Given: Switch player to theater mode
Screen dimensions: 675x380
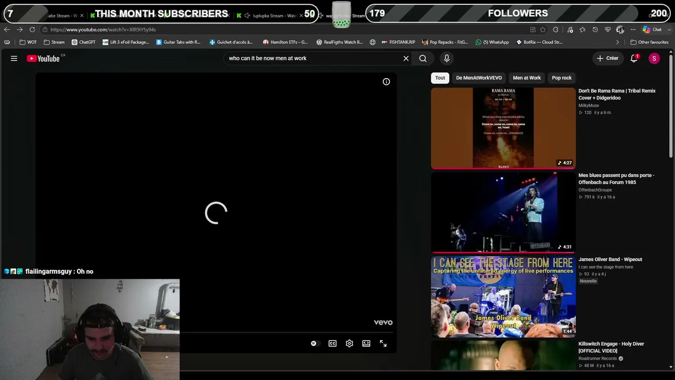Looking at the screenshot, I should point(367,344).
